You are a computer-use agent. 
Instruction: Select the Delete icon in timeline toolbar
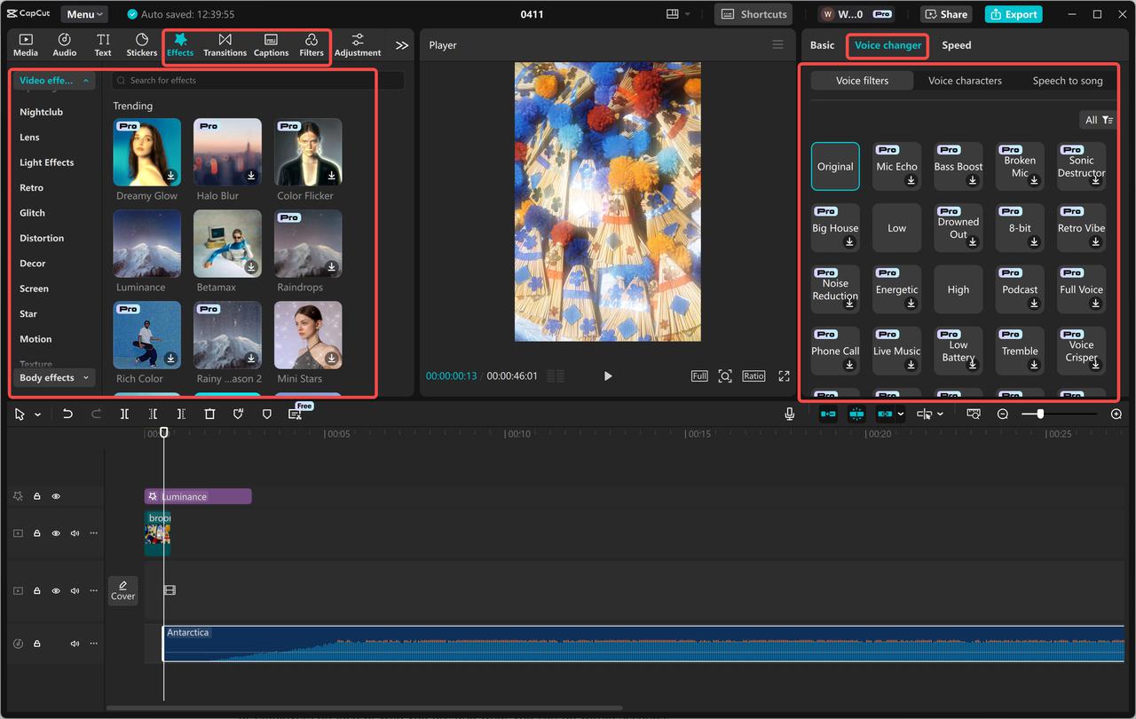[209, 414]
